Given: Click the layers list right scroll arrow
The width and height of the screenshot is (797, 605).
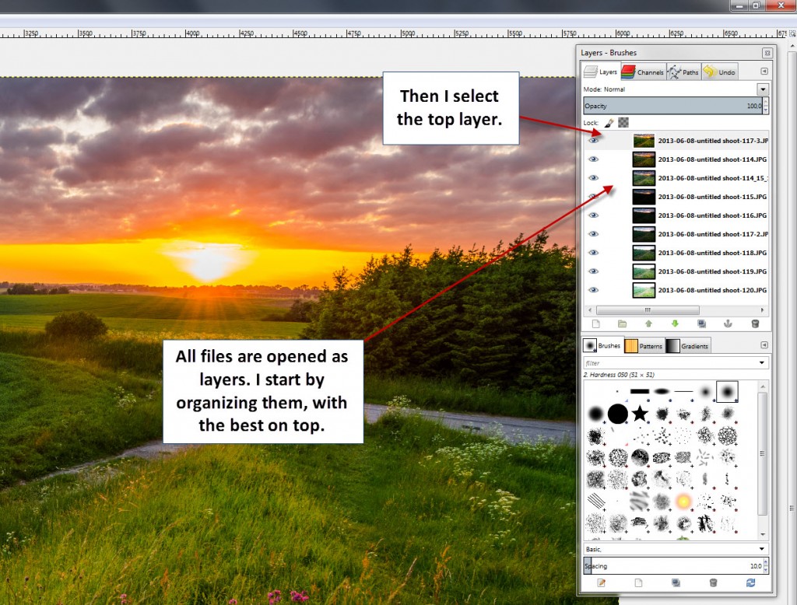Looking at the screenshot, I should tap(762, 309).
